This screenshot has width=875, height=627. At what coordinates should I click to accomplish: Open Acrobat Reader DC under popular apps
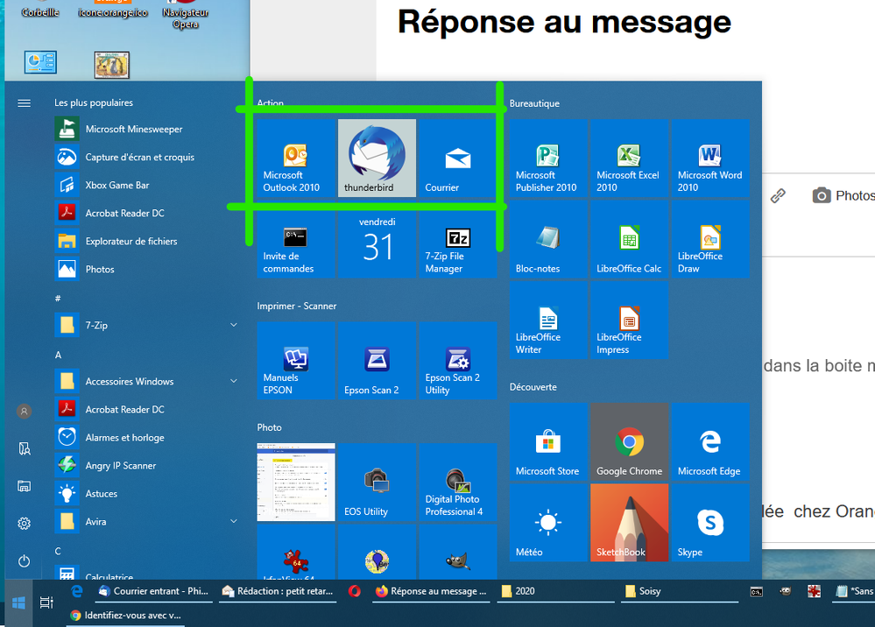pos(148,213)
